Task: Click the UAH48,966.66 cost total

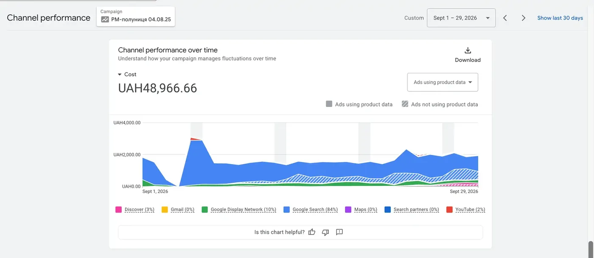Action: [157, 88]
